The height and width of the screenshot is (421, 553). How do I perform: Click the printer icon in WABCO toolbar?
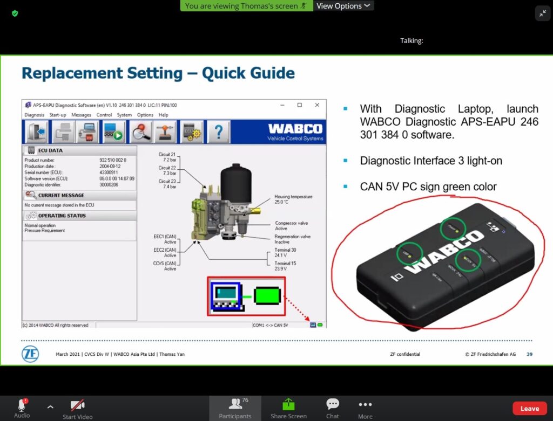click(x=64, y=132)
